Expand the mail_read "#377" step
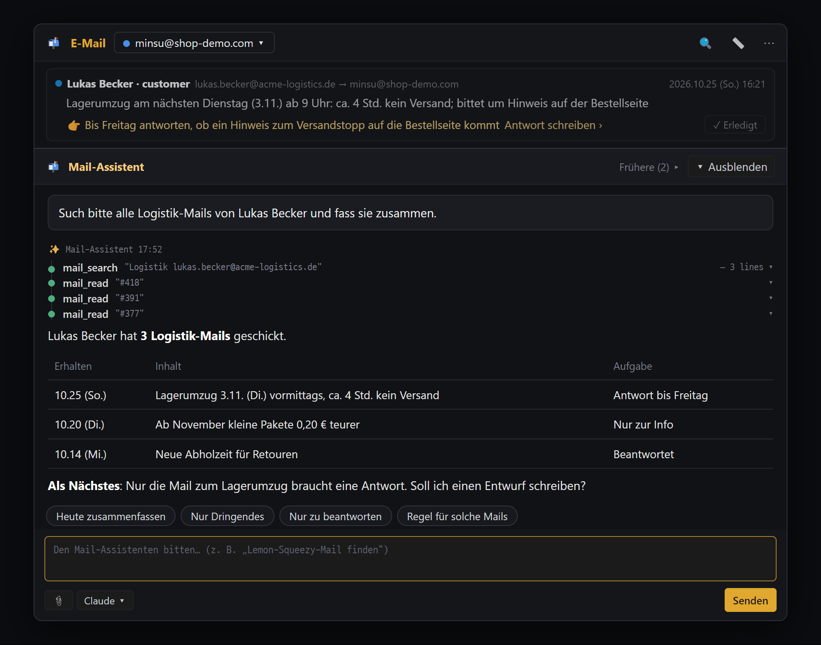821x645 pixels. tap(770, 314)
